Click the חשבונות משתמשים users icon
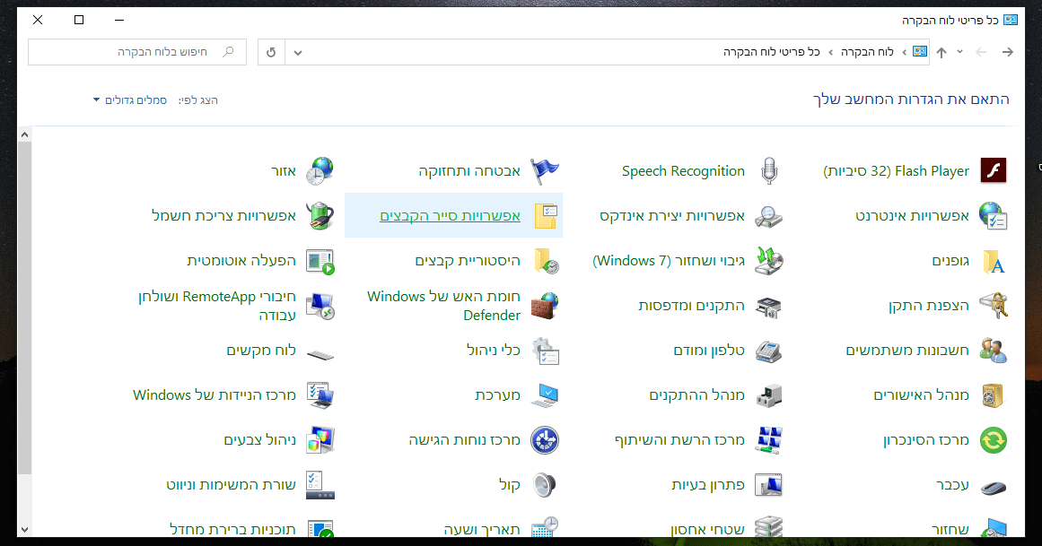Viewport: 1042px width, 546px height. tap(994, 350)
